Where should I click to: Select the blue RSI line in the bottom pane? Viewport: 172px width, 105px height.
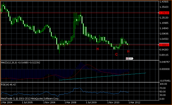(65, 92)
